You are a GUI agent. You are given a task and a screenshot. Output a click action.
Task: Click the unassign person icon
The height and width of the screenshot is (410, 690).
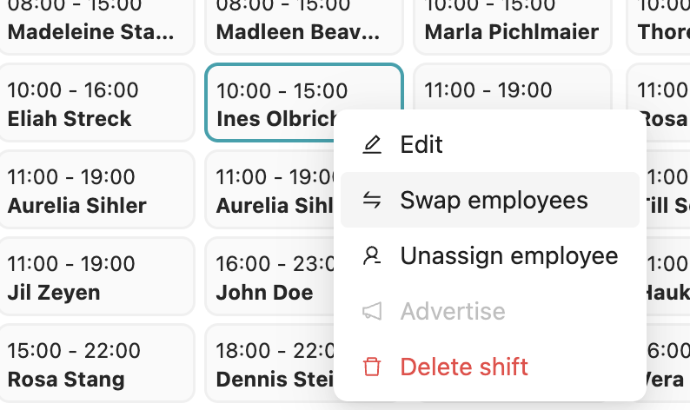[x=372, y=256]
